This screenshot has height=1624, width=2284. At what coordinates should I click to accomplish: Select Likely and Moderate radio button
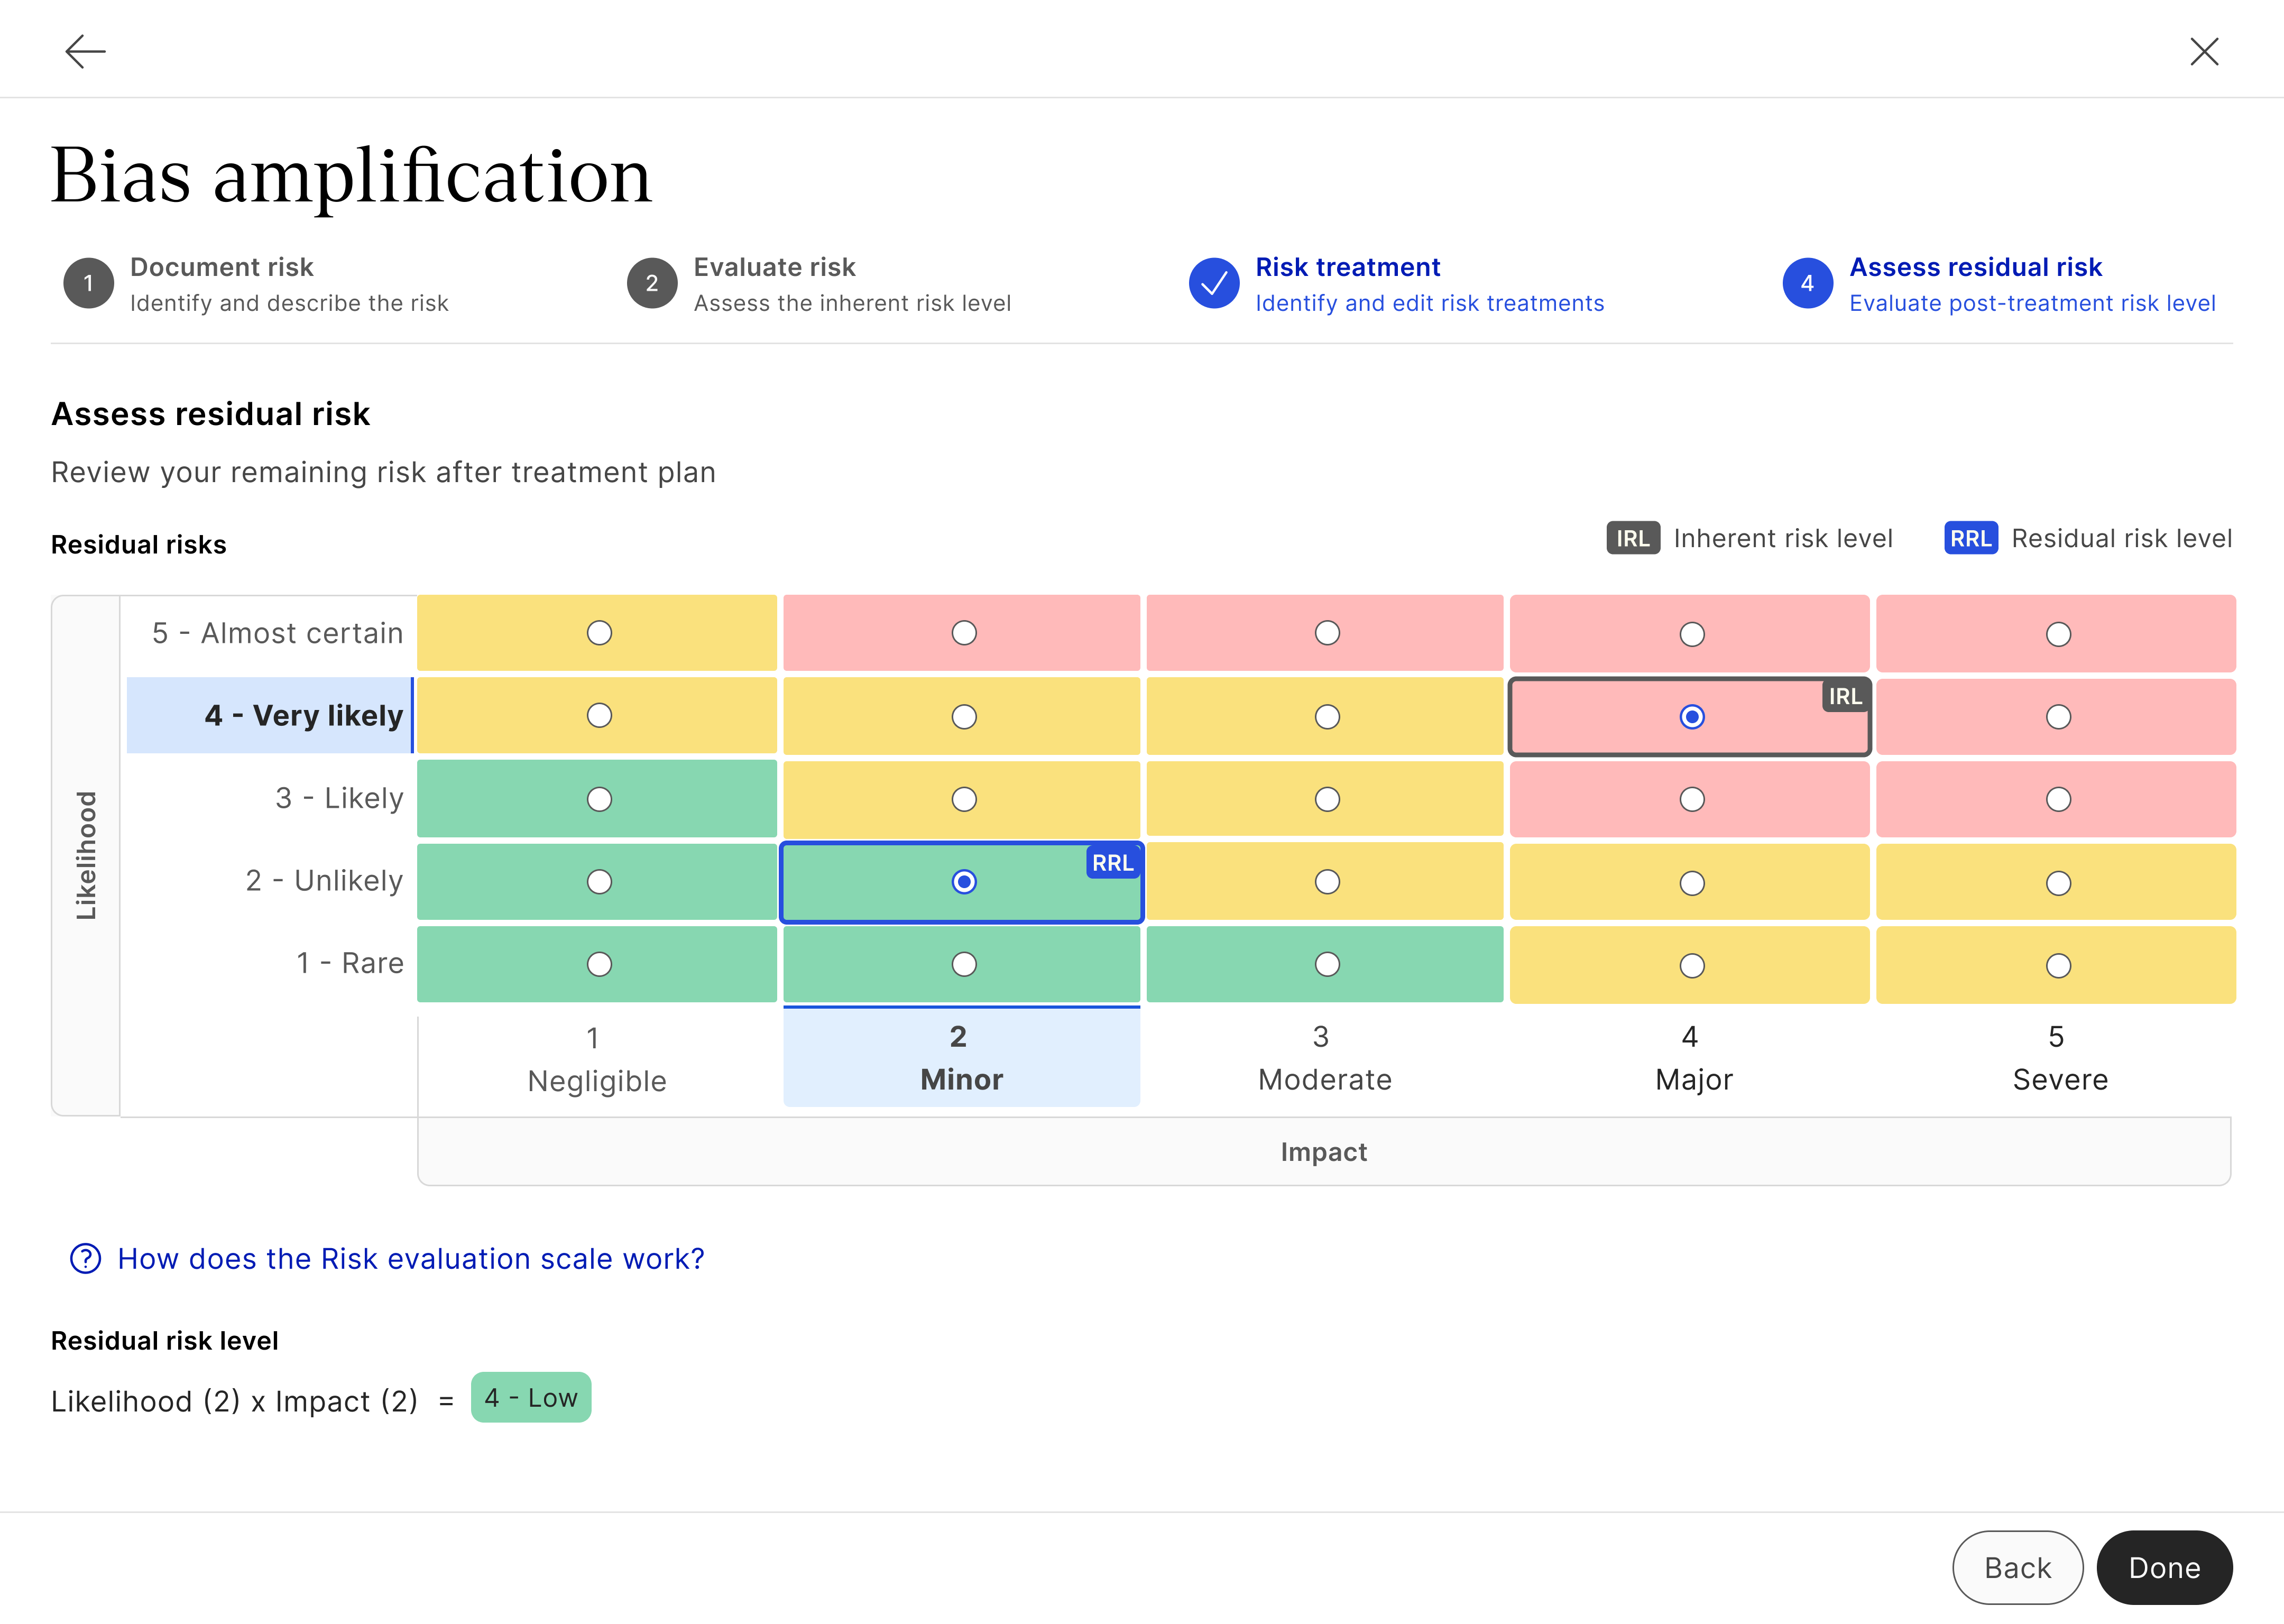[1326, 799]
